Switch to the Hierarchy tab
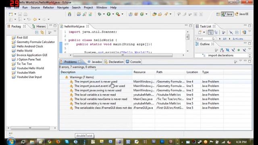Screen dimensions: 258x145 39,27
